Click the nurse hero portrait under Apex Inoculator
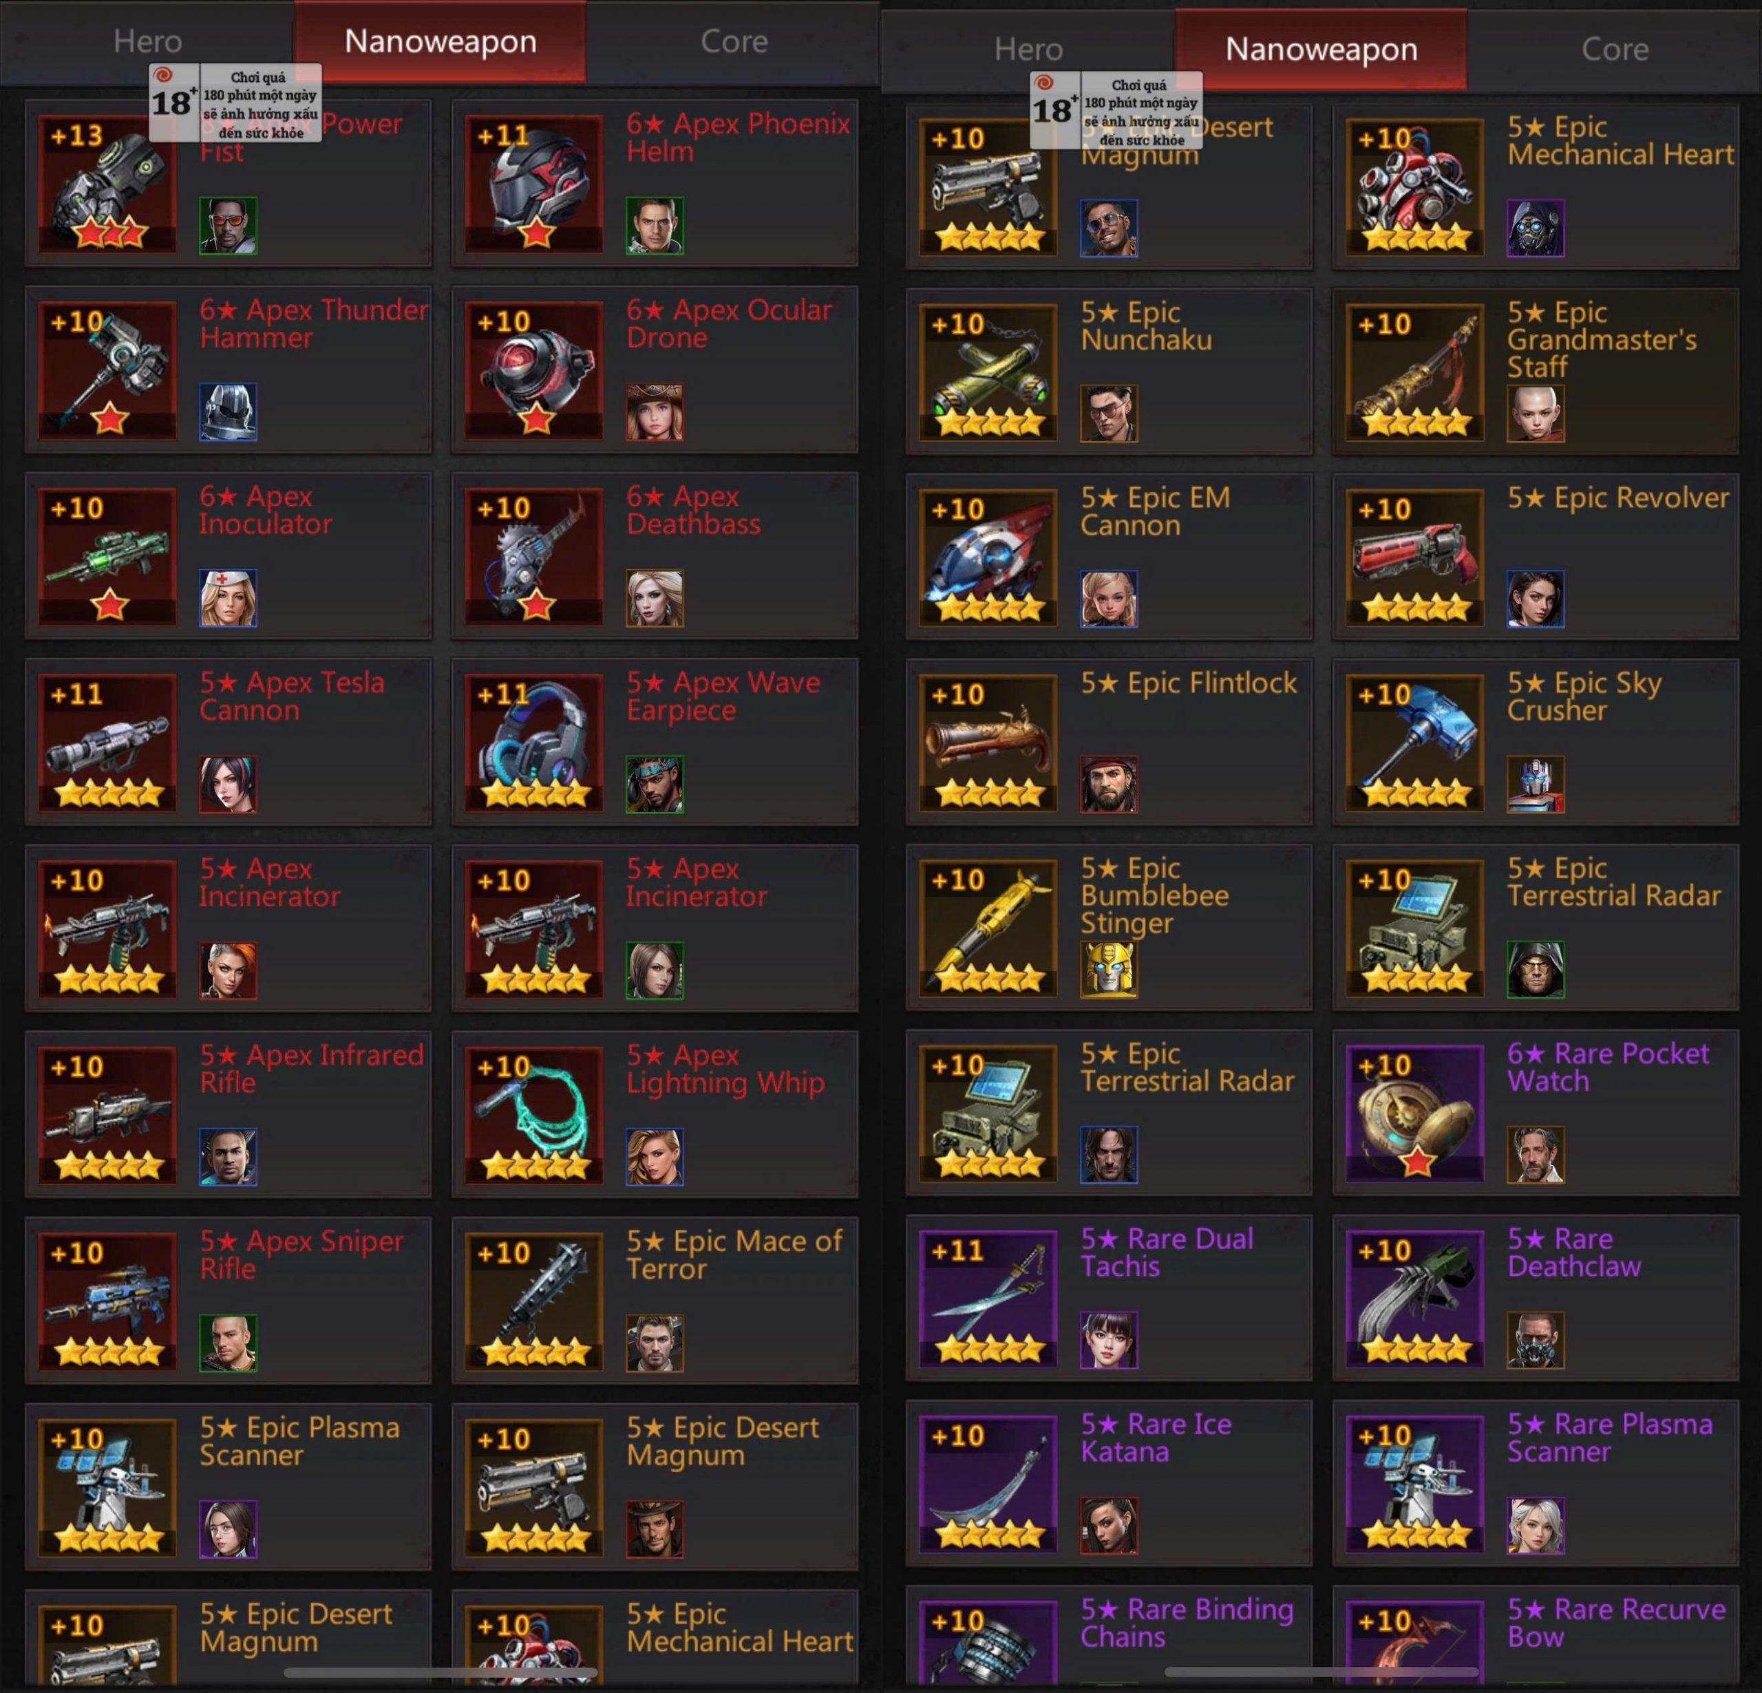This screenshot has width=1762, height=1693. (x=227, y=598)
